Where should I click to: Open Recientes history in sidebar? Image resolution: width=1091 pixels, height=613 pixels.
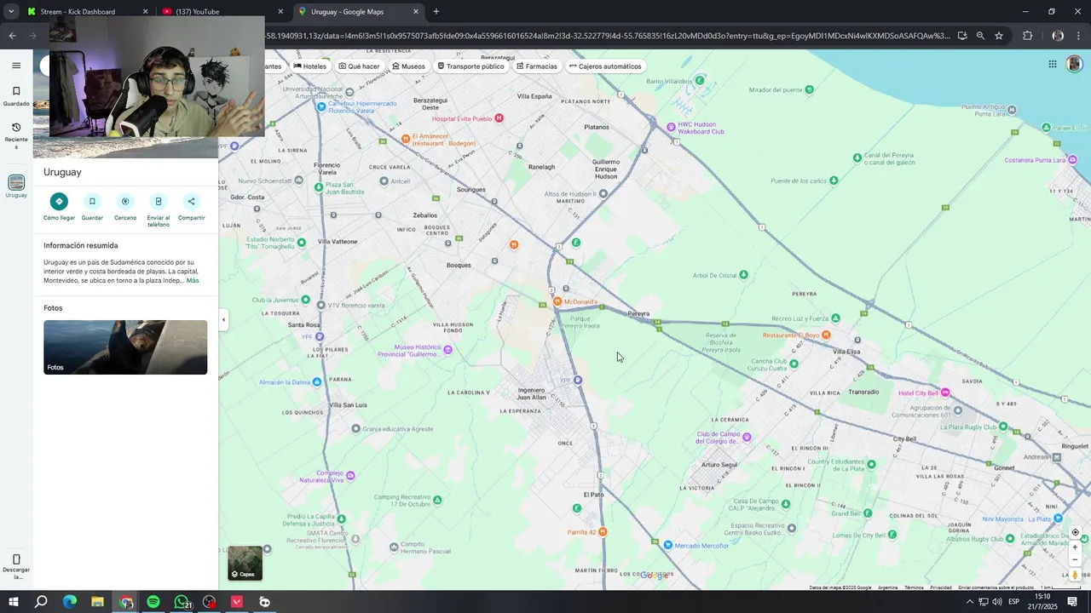point(16,135)
